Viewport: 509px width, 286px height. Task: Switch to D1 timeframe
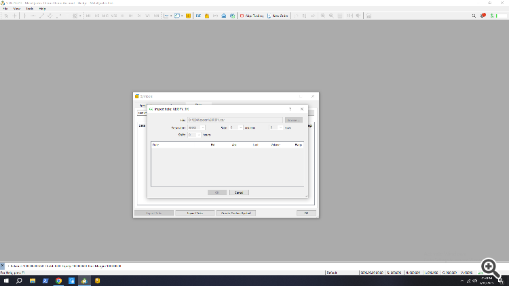(139, 16)
